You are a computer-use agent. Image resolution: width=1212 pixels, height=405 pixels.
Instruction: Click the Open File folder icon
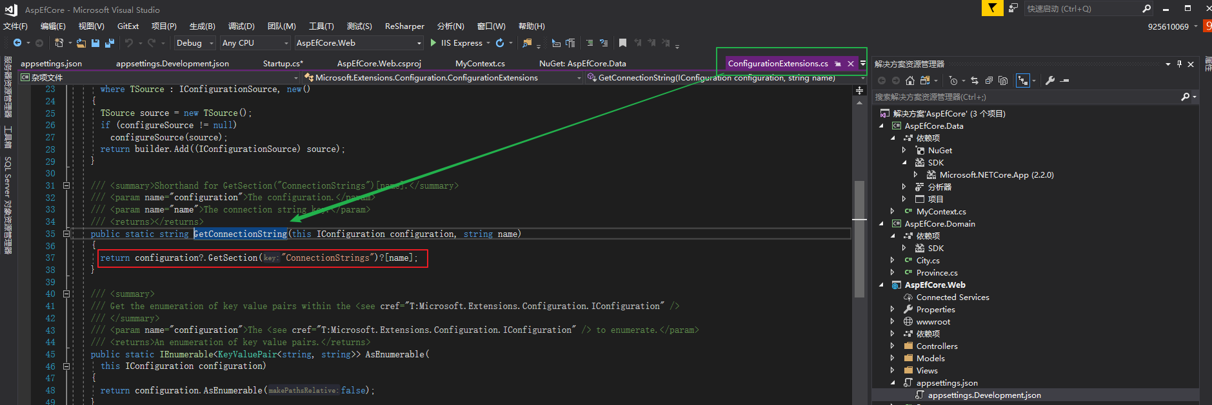(81, 43)
